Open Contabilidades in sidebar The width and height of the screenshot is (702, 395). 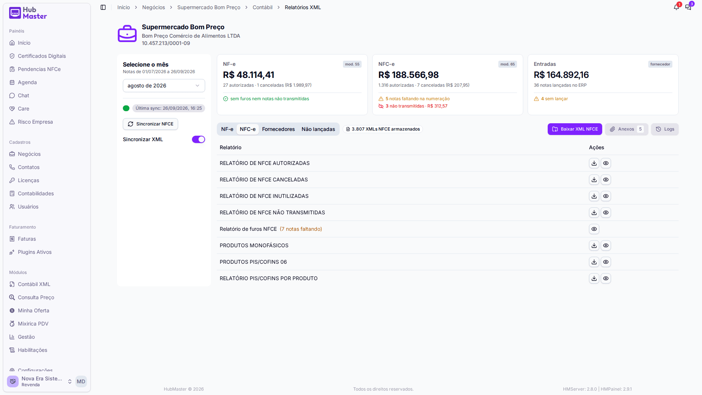click(47, 193)
